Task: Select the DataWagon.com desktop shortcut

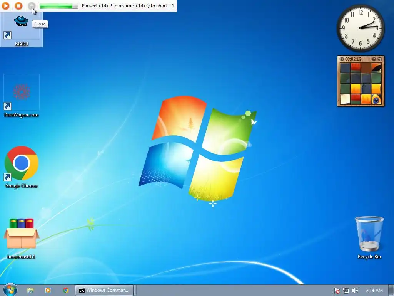Action: pos(22,96)
